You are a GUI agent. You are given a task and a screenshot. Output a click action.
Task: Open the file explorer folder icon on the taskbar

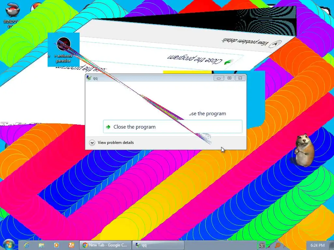pos(41,245)
